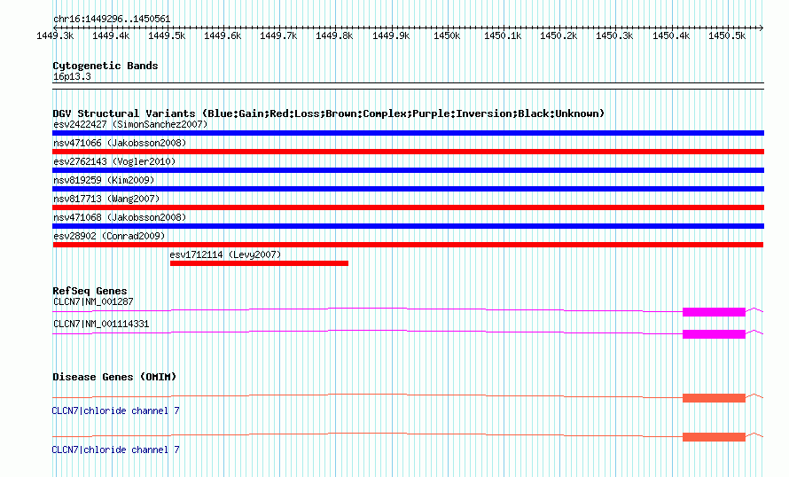Click the nsv471066 (Jakobsson2008) label
The height and width of the screenshot is (477, 789).
click(120, 143)
